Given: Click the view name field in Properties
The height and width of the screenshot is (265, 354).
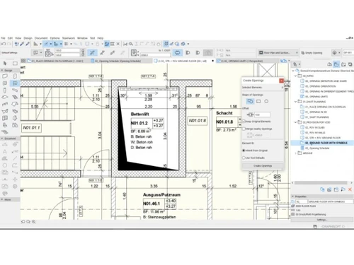Looking at the screenshot, I should [x=331, y=201].
